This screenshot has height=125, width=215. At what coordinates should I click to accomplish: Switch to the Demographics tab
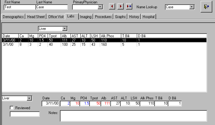click(13, 17)
